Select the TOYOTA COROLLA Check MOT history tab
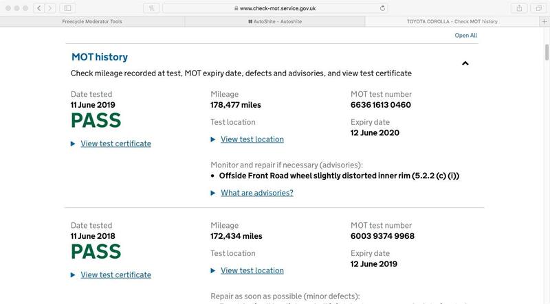Viewport: 550px width, 304px height. pos(452,21)
